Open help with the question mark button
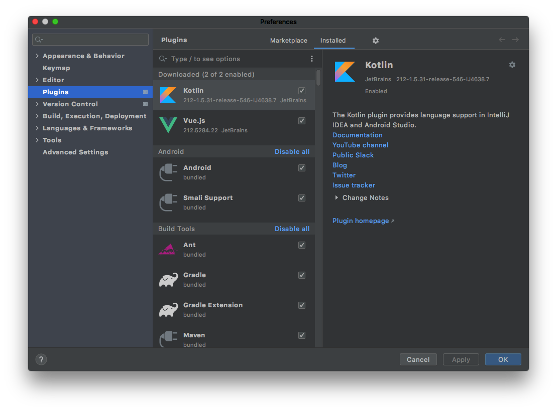 point(41,359)
